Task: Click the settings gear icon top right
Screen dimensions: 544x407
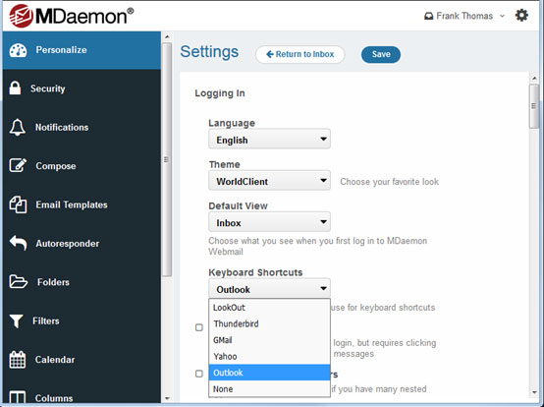Action: click(x=521, y=16)
